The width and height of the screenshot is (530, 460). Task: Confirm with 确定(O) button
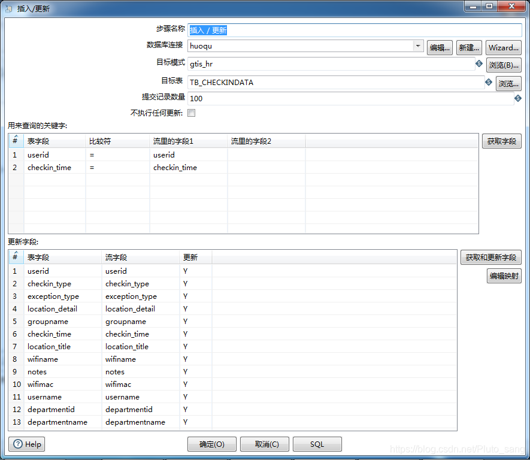pos(212,444)
